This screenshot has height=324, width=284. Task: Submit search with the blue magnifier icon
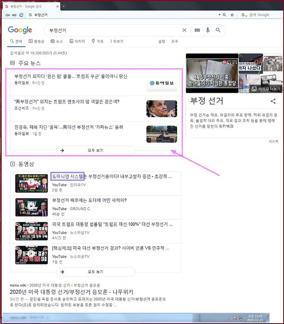[218, 30]
